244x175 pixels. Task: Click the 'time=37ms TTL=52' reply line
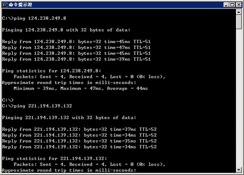[x=79, y=129]
